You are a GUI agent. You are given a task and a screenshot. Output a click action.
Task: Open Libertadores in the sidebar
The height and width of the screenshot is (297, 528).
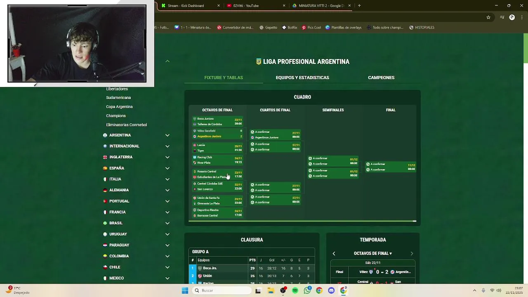pyautogui.click(x=117, y=89)
